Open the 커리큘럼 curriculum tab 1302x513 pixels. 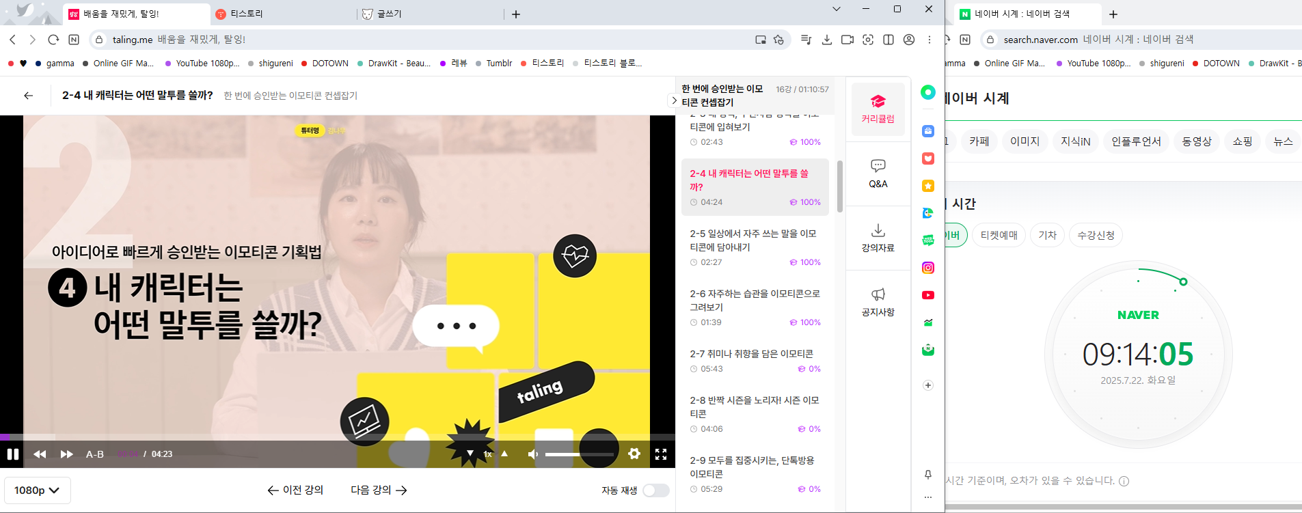[x=878, y=109]
